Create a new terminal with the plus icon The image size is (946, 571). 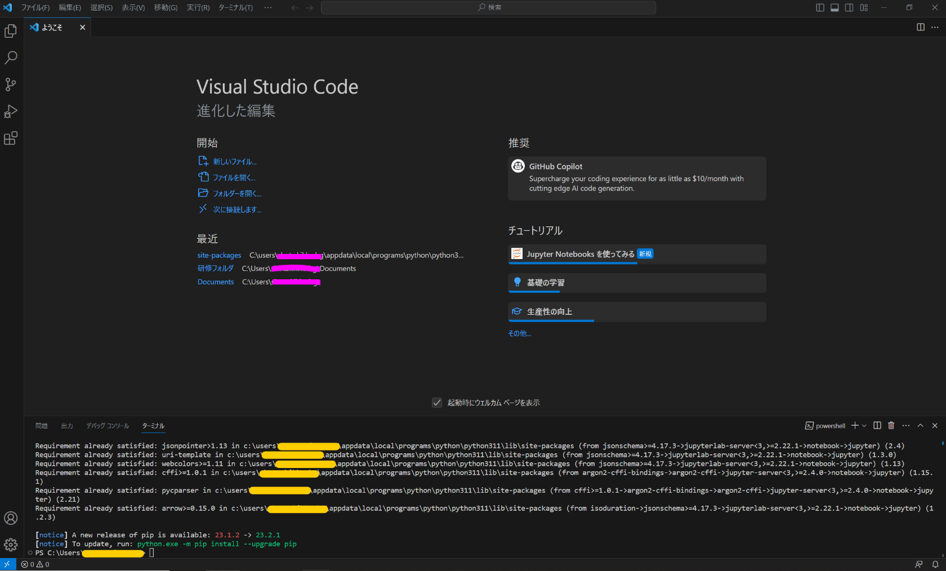click(x=855, y=426)
